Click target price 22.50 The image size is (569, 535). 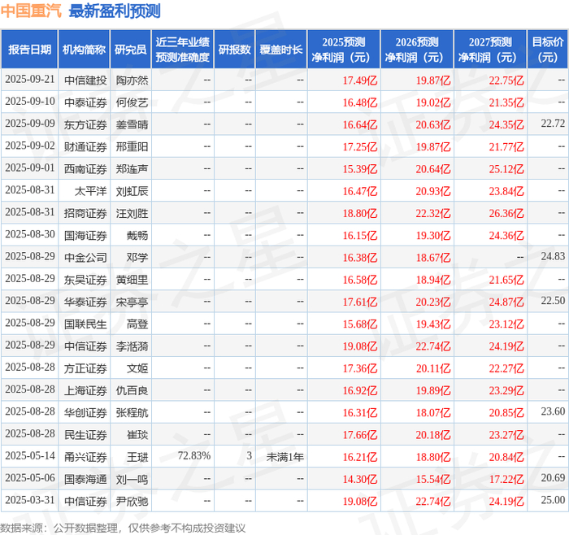(x=553, y=301)
